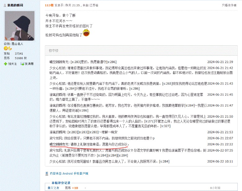
Task: Click the 发消息 envelope icon
Action: tap(22, 64)
